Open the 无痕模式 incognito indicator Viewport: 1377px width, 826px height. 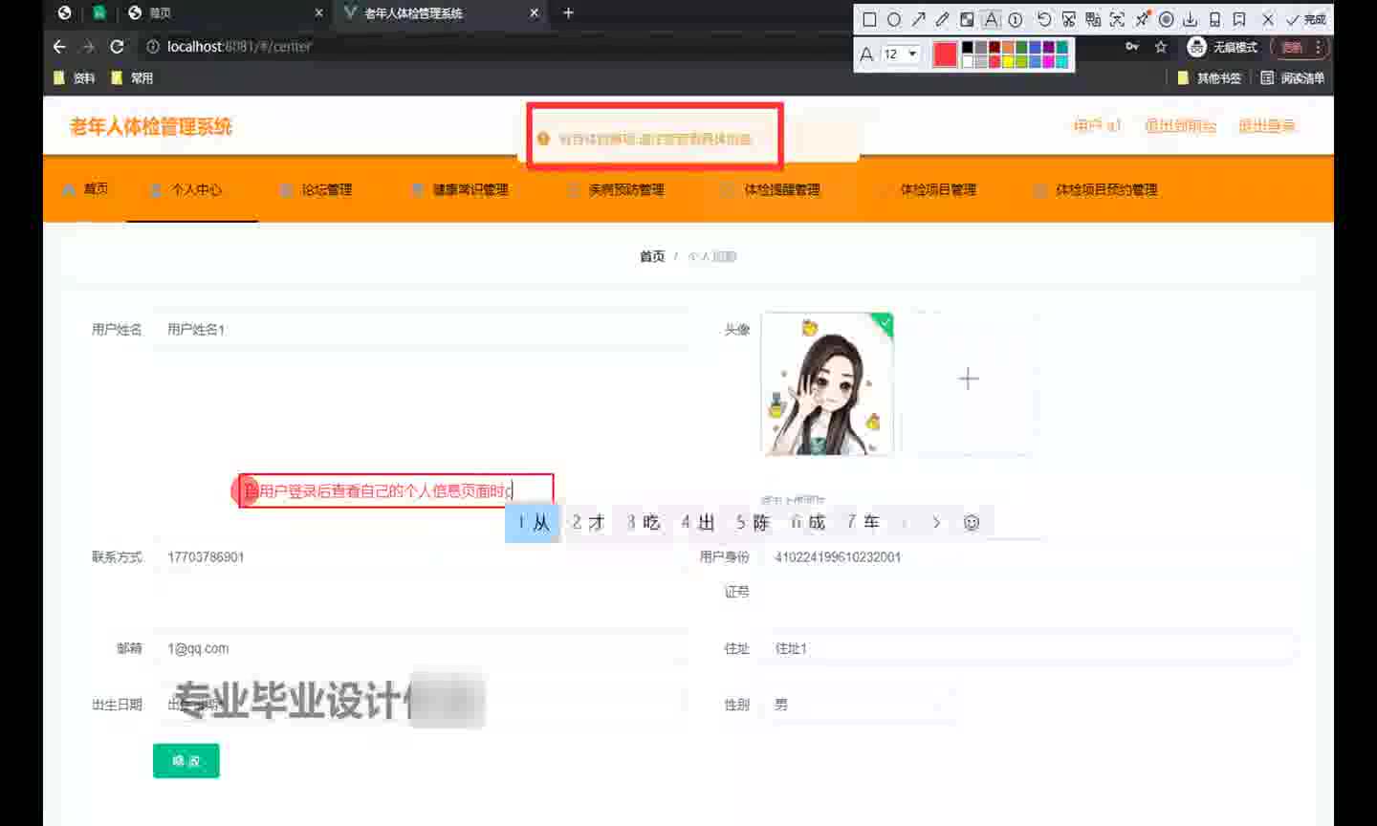pos(1222,47)
